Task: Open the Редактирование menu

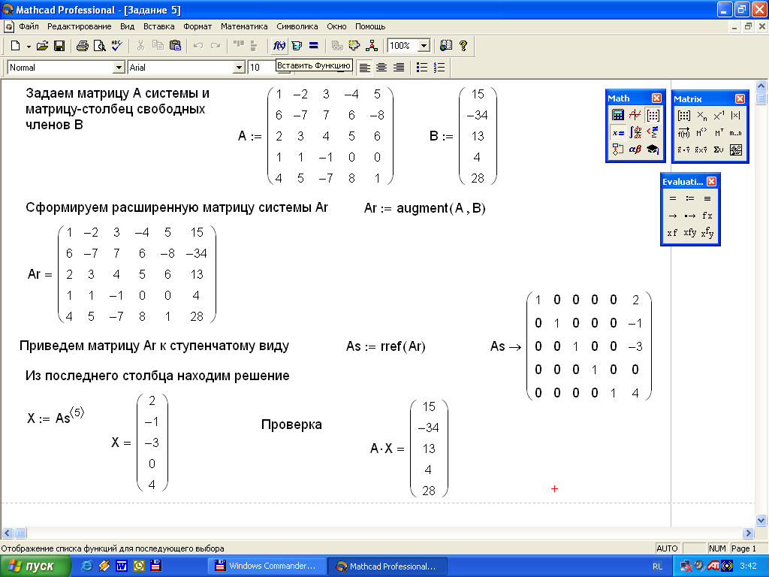Action: [x=80, y=26]
